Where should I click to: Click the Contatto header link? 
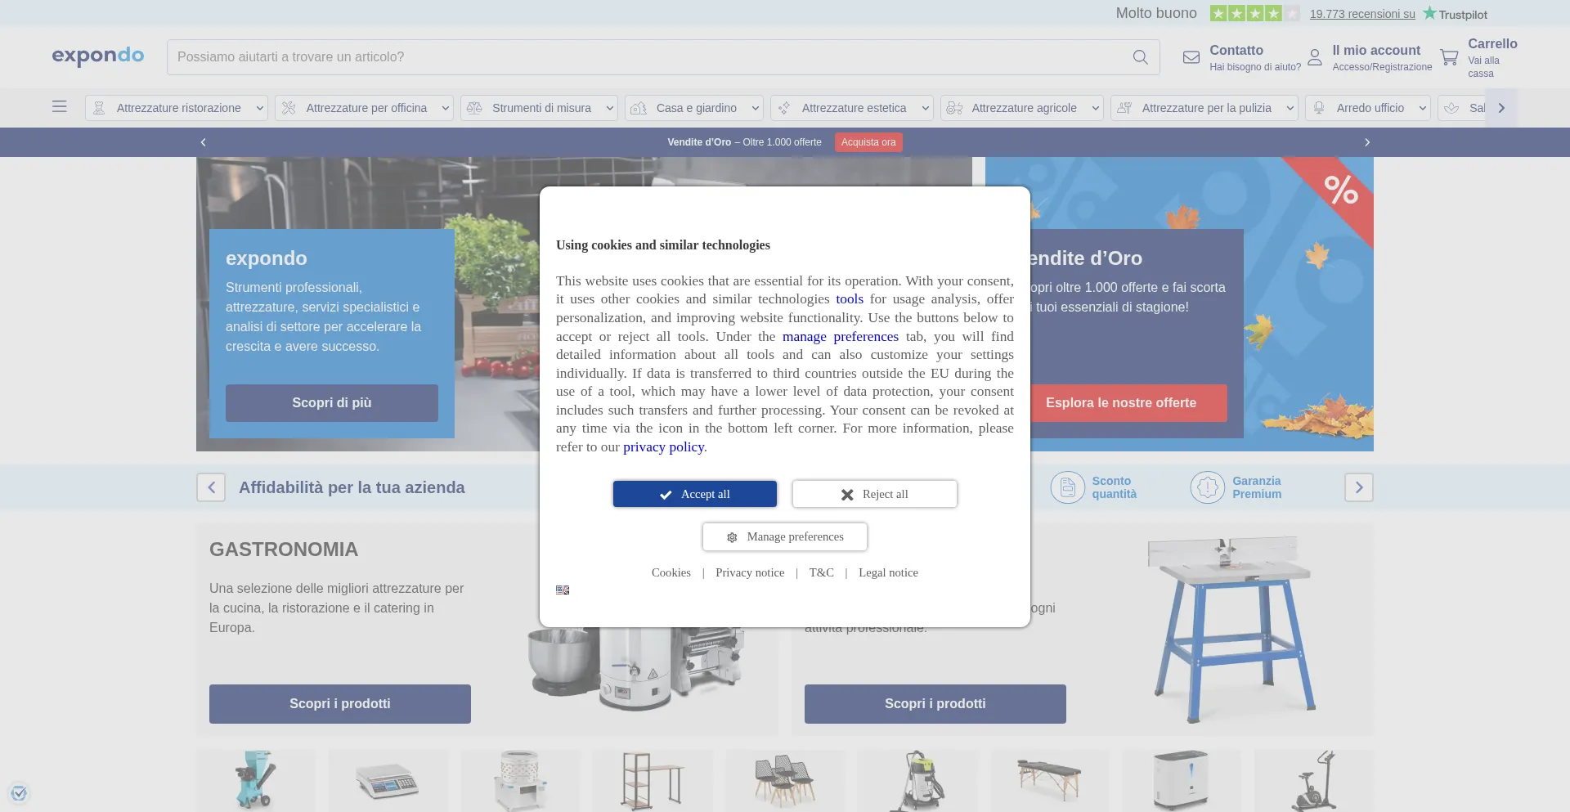[x=1254, y=57]
